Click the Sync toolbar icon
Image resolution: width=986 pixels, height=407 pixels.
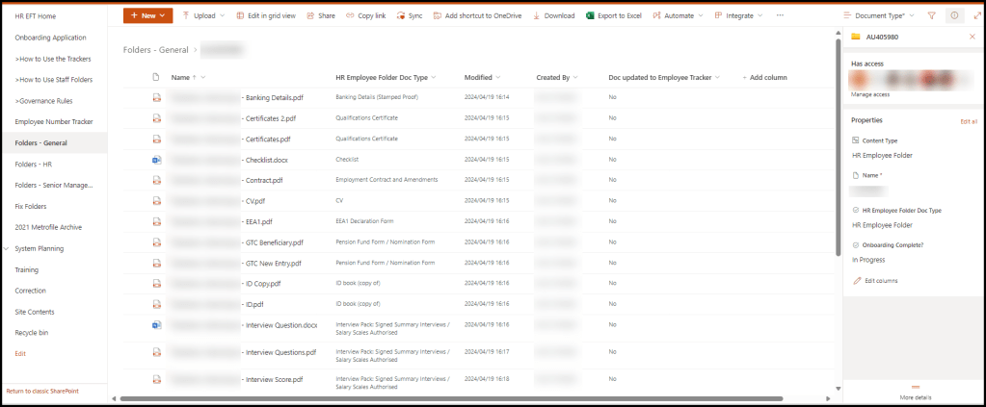(401, 16)
